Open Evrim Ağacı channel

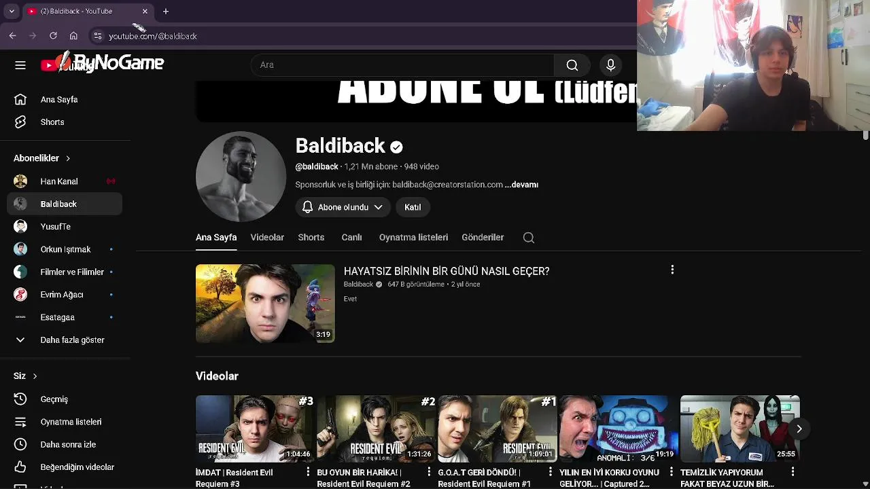(65, 295)
